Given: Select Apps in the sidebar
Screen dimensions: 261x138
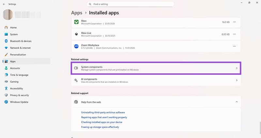Looking at the screenshot, I should (26, 61).
